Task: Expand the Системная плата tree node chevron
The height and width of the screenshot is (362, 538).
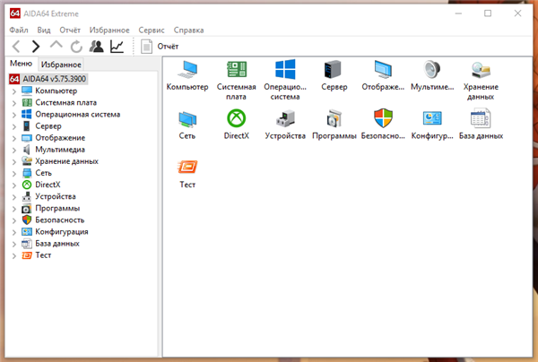Action: tap(13, 103)
